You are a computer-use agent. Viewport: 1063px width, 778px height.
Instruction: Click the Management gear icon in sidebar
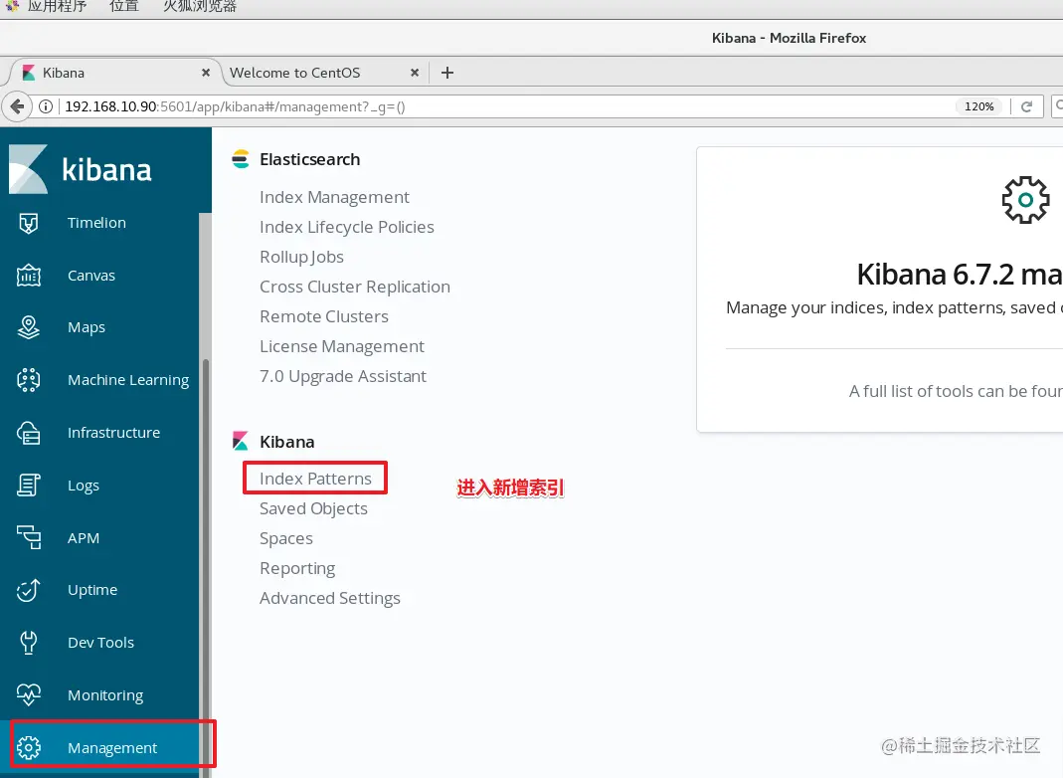29,747
